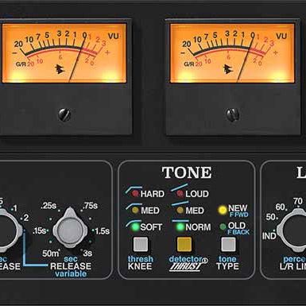Click the thresh KNEE selector button
306x306 pixels.
[141, 244]
